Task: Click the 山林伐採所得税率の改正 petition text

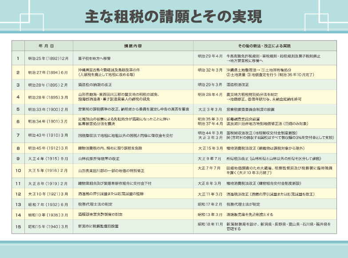Action: 99,159
